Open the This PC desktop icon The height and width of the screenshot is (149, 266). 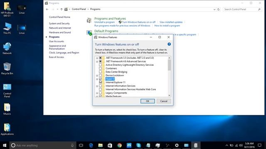7,28
